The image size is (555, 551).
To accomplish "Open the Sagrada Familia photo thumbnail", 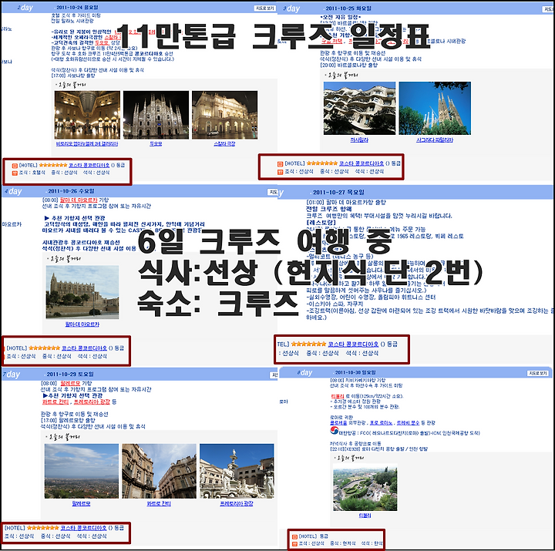I will pyautogui.click(x=435, y=109).
